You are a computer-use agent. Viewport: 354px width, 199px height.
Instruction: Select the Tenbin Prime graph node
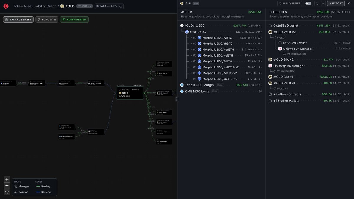tap(96, 132)
